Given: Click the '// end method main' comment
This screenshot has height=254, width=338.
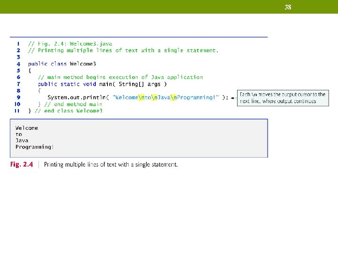Looking at the screenshot, I should 73,104.
